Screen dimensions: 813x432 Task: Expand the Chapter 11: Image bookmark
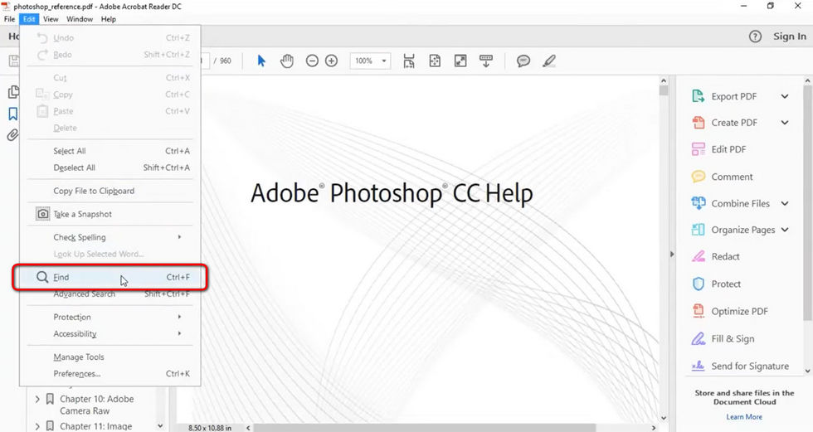pyautogui.click(x=37, y=426)
